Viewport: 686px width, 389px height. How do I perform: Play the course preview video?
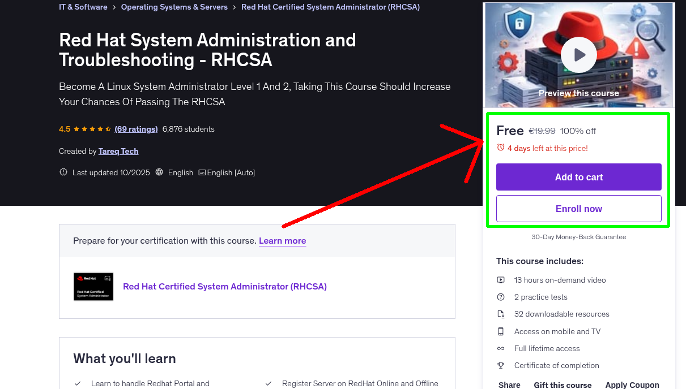(x=578, y=54)
